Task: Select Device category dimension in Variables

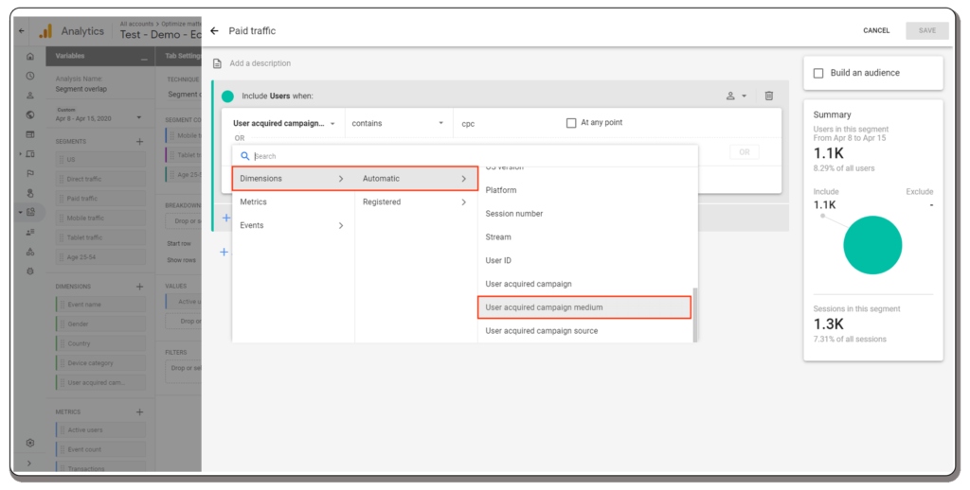Action: pos(100,363)
